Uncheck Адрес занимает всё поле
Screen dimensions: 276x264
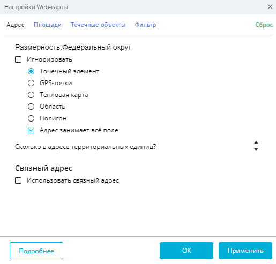31,130
